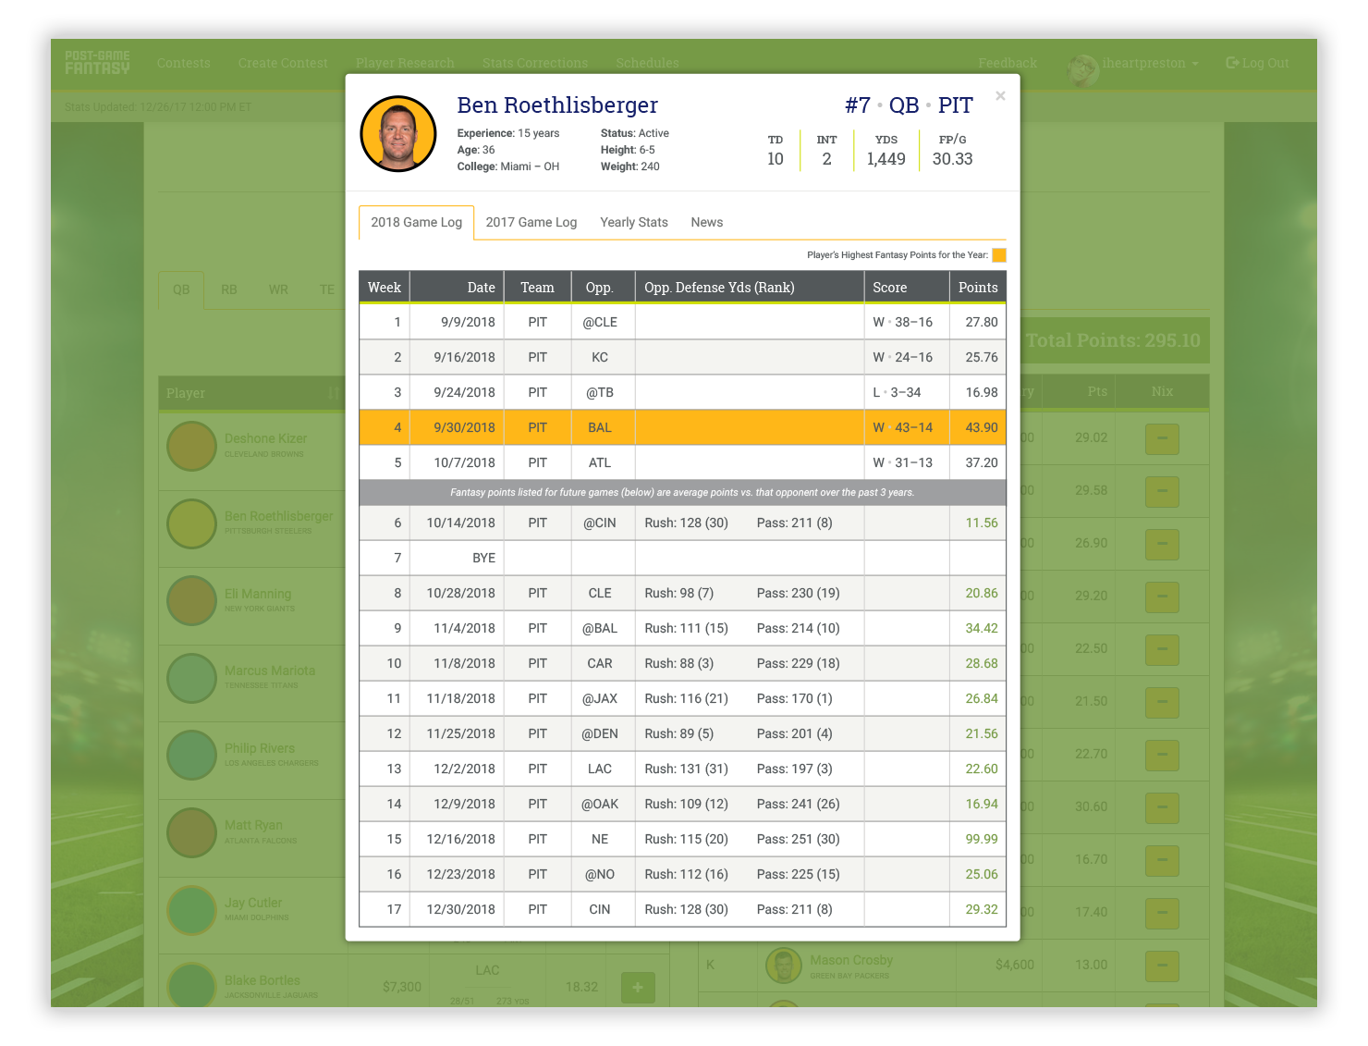Remove the lineup player with 16.70 pts
The width and height of the screenshot is (1368, 1046).
click(1162, 860)
